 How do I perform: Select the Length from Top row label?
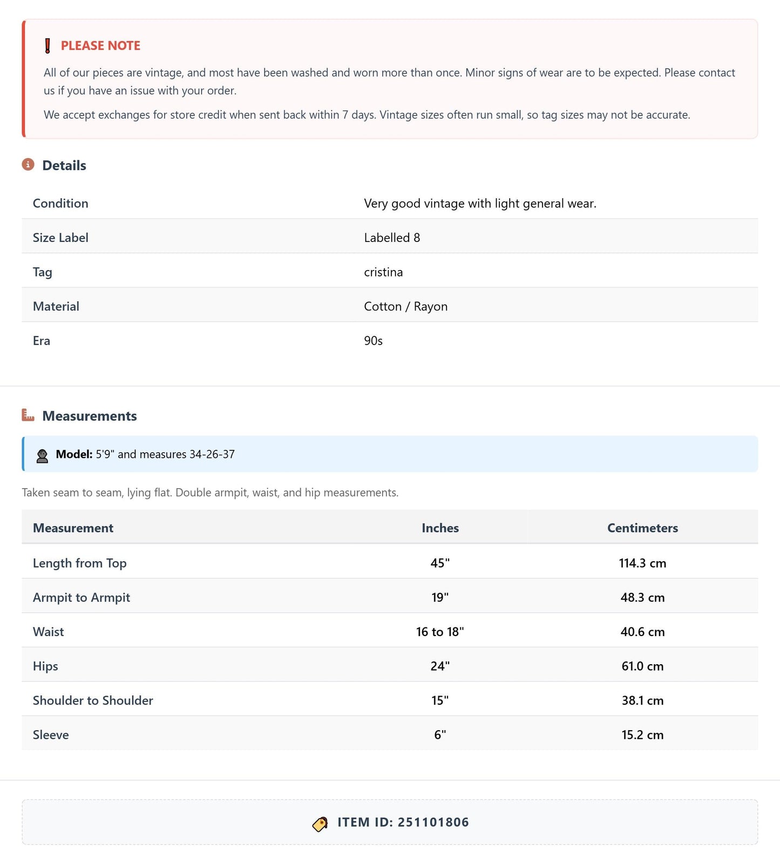point(79,563)
